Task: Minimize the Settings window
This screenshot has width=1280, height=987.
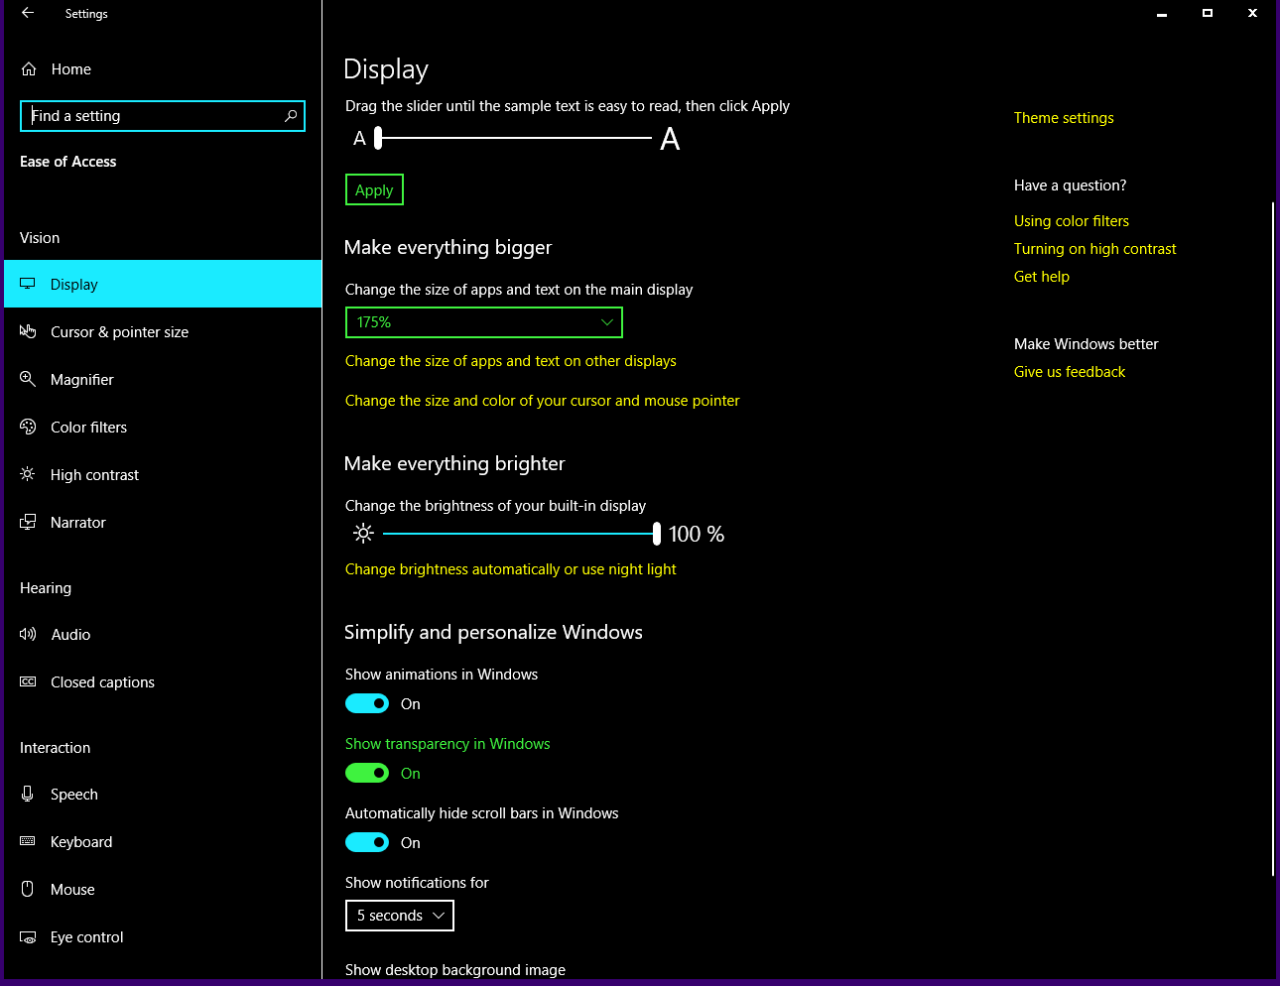Action: click(1162, 13)
